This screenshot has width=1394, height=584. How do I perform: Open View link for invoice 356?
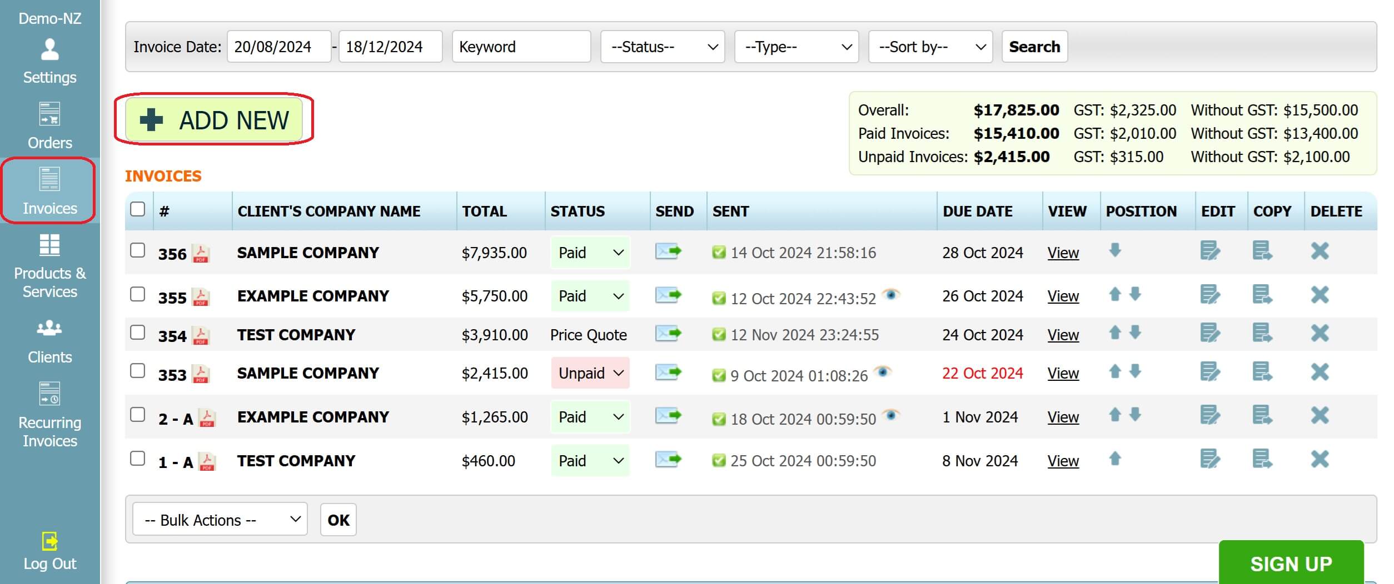pyautogui.click(x=1063, y=253)
